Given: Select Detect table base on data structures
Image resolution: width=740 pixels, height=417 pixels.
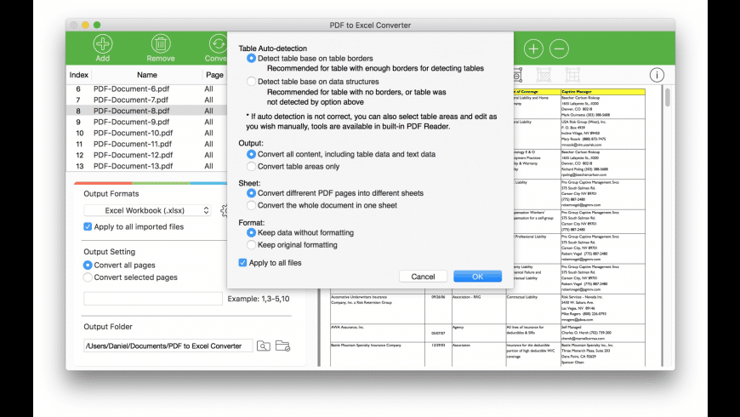Looking at the screenshot, I should coord(251,81).
